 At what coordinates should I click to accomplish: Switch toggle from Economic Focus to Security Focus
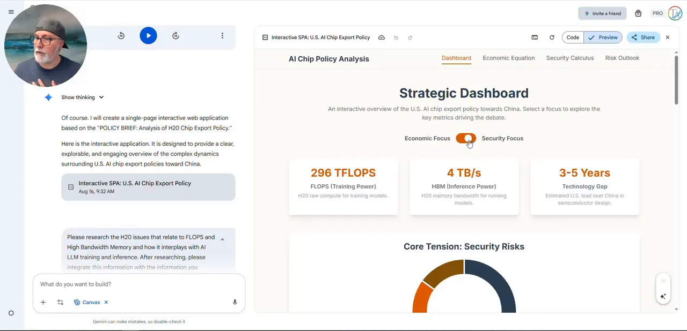[x=466, y=138]
